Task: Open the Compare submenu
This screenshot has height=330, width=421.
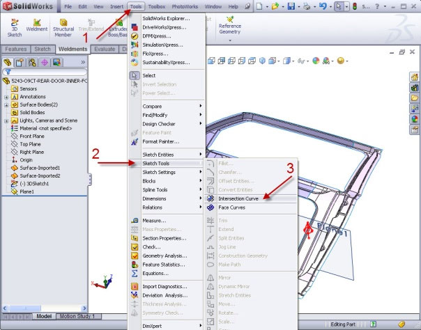Action: coord(172,106)
